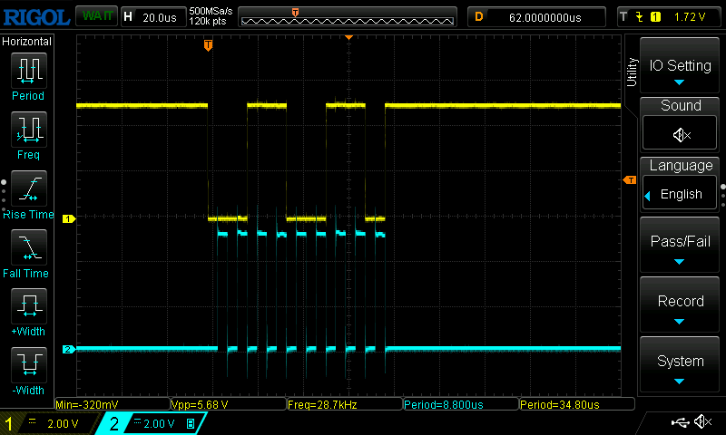
Task: Select the +Width measurement icon
Action: pos(27,305)
